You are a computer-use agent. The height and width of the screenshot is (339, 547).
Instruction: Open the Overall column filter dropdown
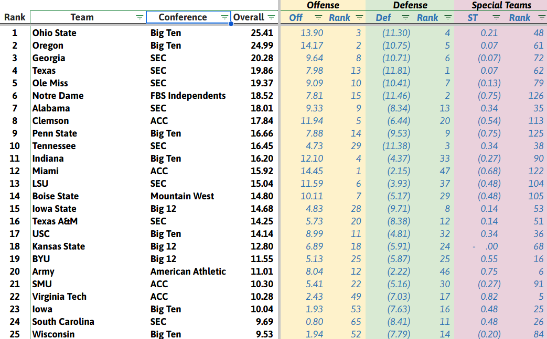click(272, 17)
